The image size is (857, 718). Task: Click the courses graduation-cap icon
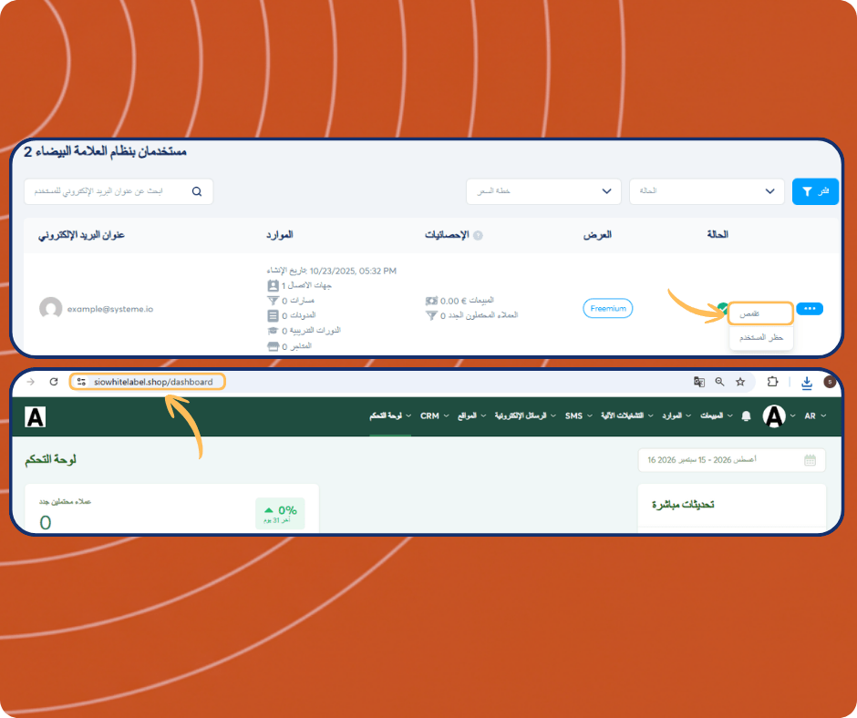coord(273,331)
